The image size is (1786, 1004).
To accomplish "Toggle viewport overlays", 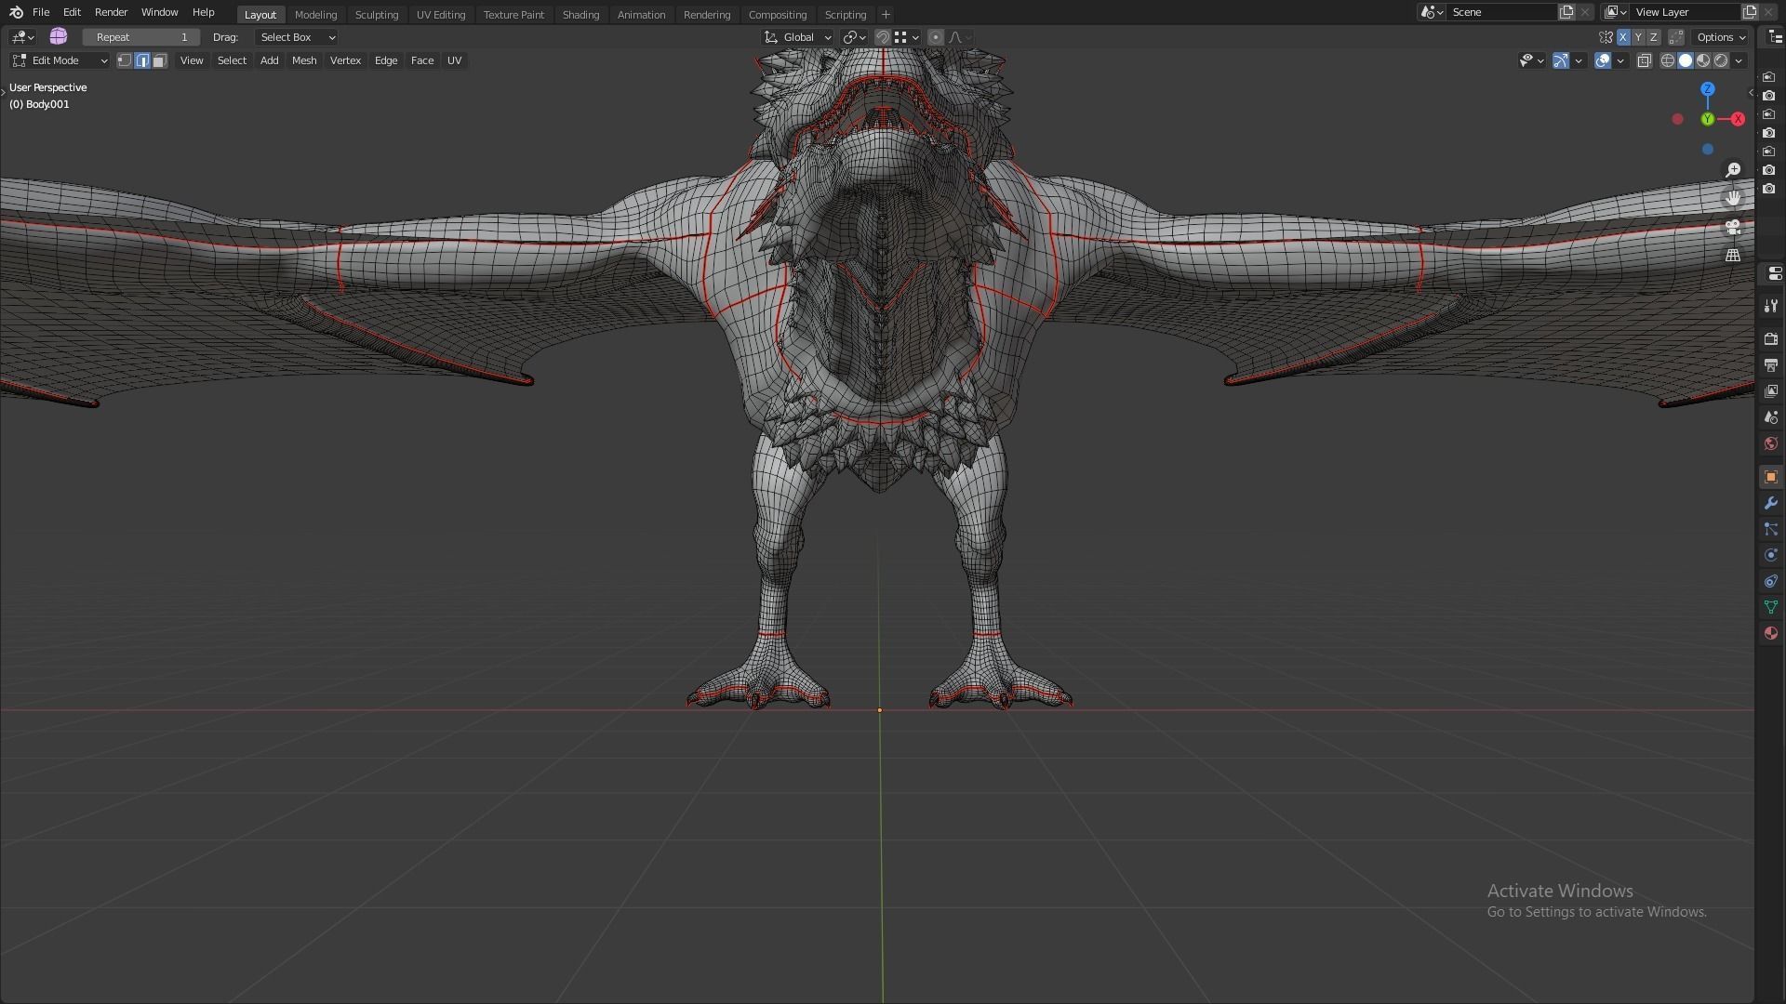I will click(x=1603, y=60).
